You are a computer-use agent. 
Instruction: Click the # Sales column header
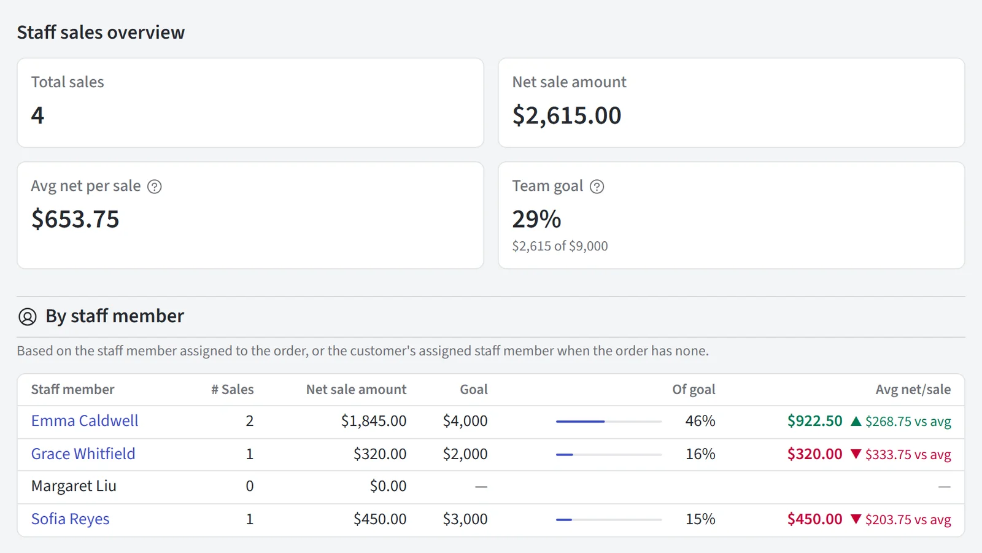[233, 390]
